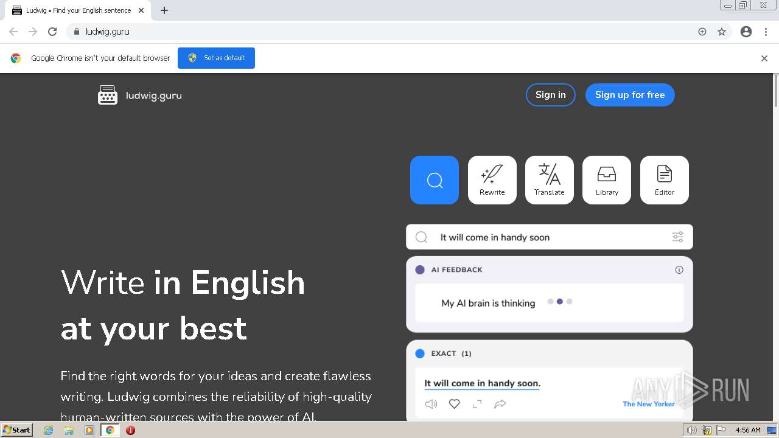Open a new browser tab

[x=164, y=10]
